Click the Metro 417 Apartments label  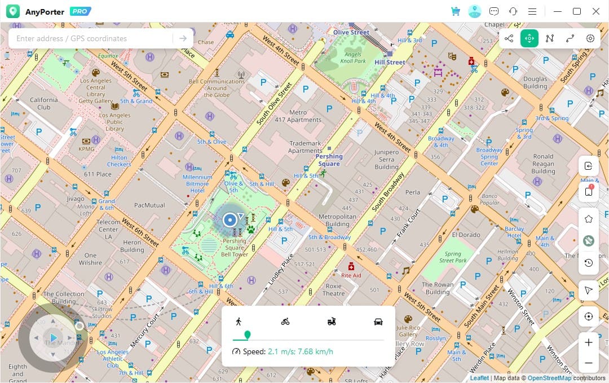tap(298, 116)
